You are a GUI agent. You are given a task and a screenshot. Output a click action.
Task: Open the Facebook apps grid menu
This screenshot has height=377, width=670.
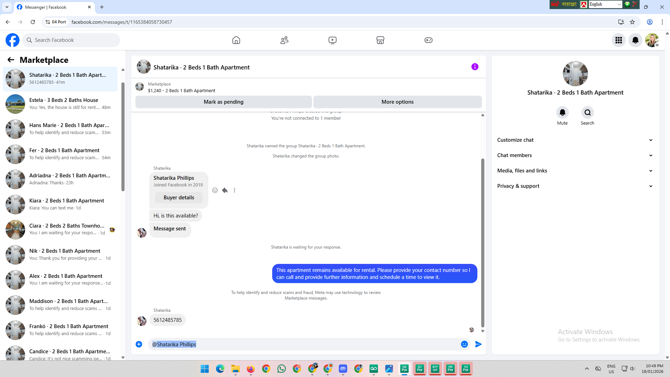coord(618,40)
